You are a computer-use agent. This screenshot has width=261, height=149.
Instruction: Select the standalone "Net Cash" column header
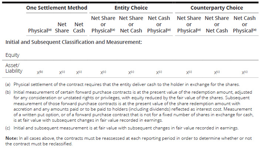[78, 27]
